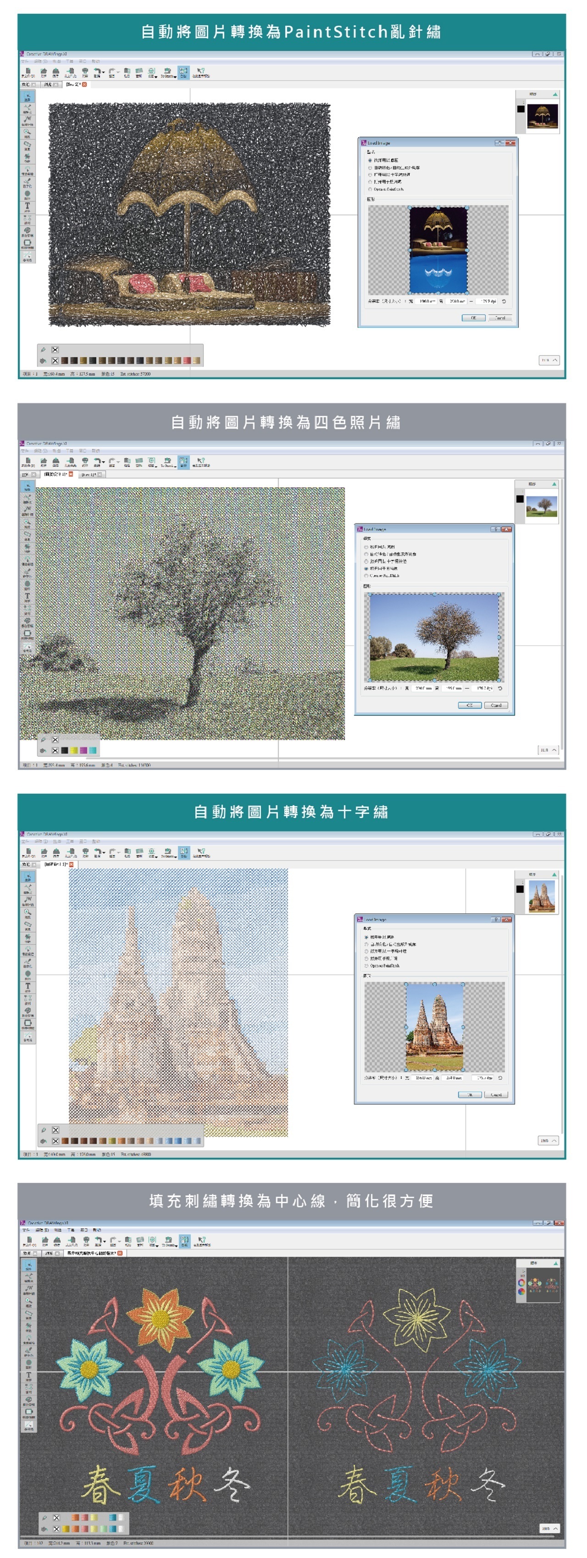Select the Text tool in the flower design window

[x=28, y=1377]
